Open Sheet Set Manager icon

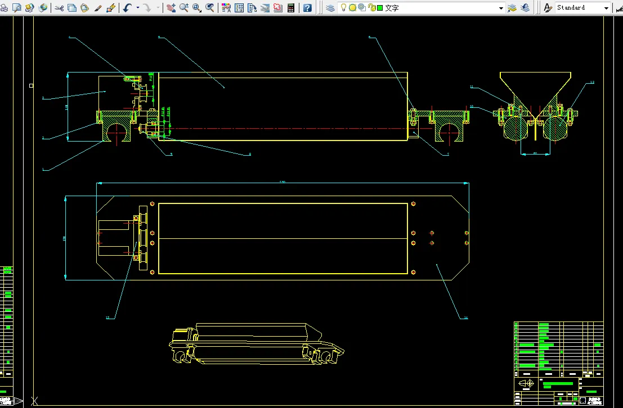[265, 7]
